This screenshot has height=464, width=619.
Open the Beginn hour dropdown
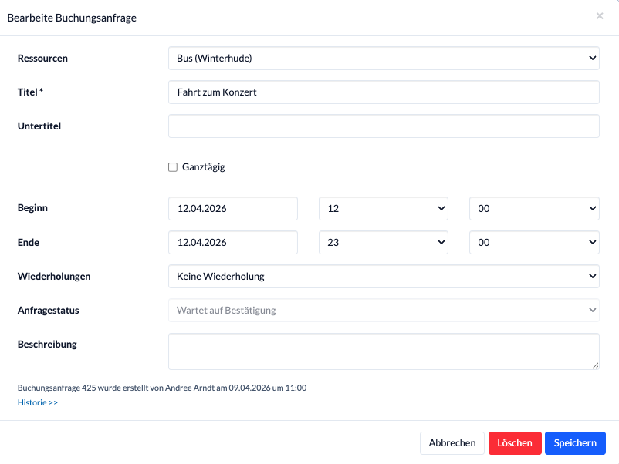pos(384,208)
